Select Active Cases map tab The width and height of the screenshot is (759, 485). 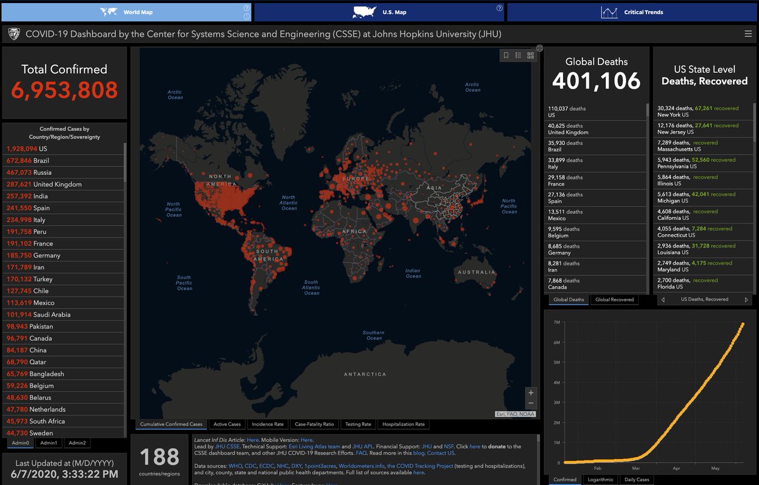coord(227,424)
